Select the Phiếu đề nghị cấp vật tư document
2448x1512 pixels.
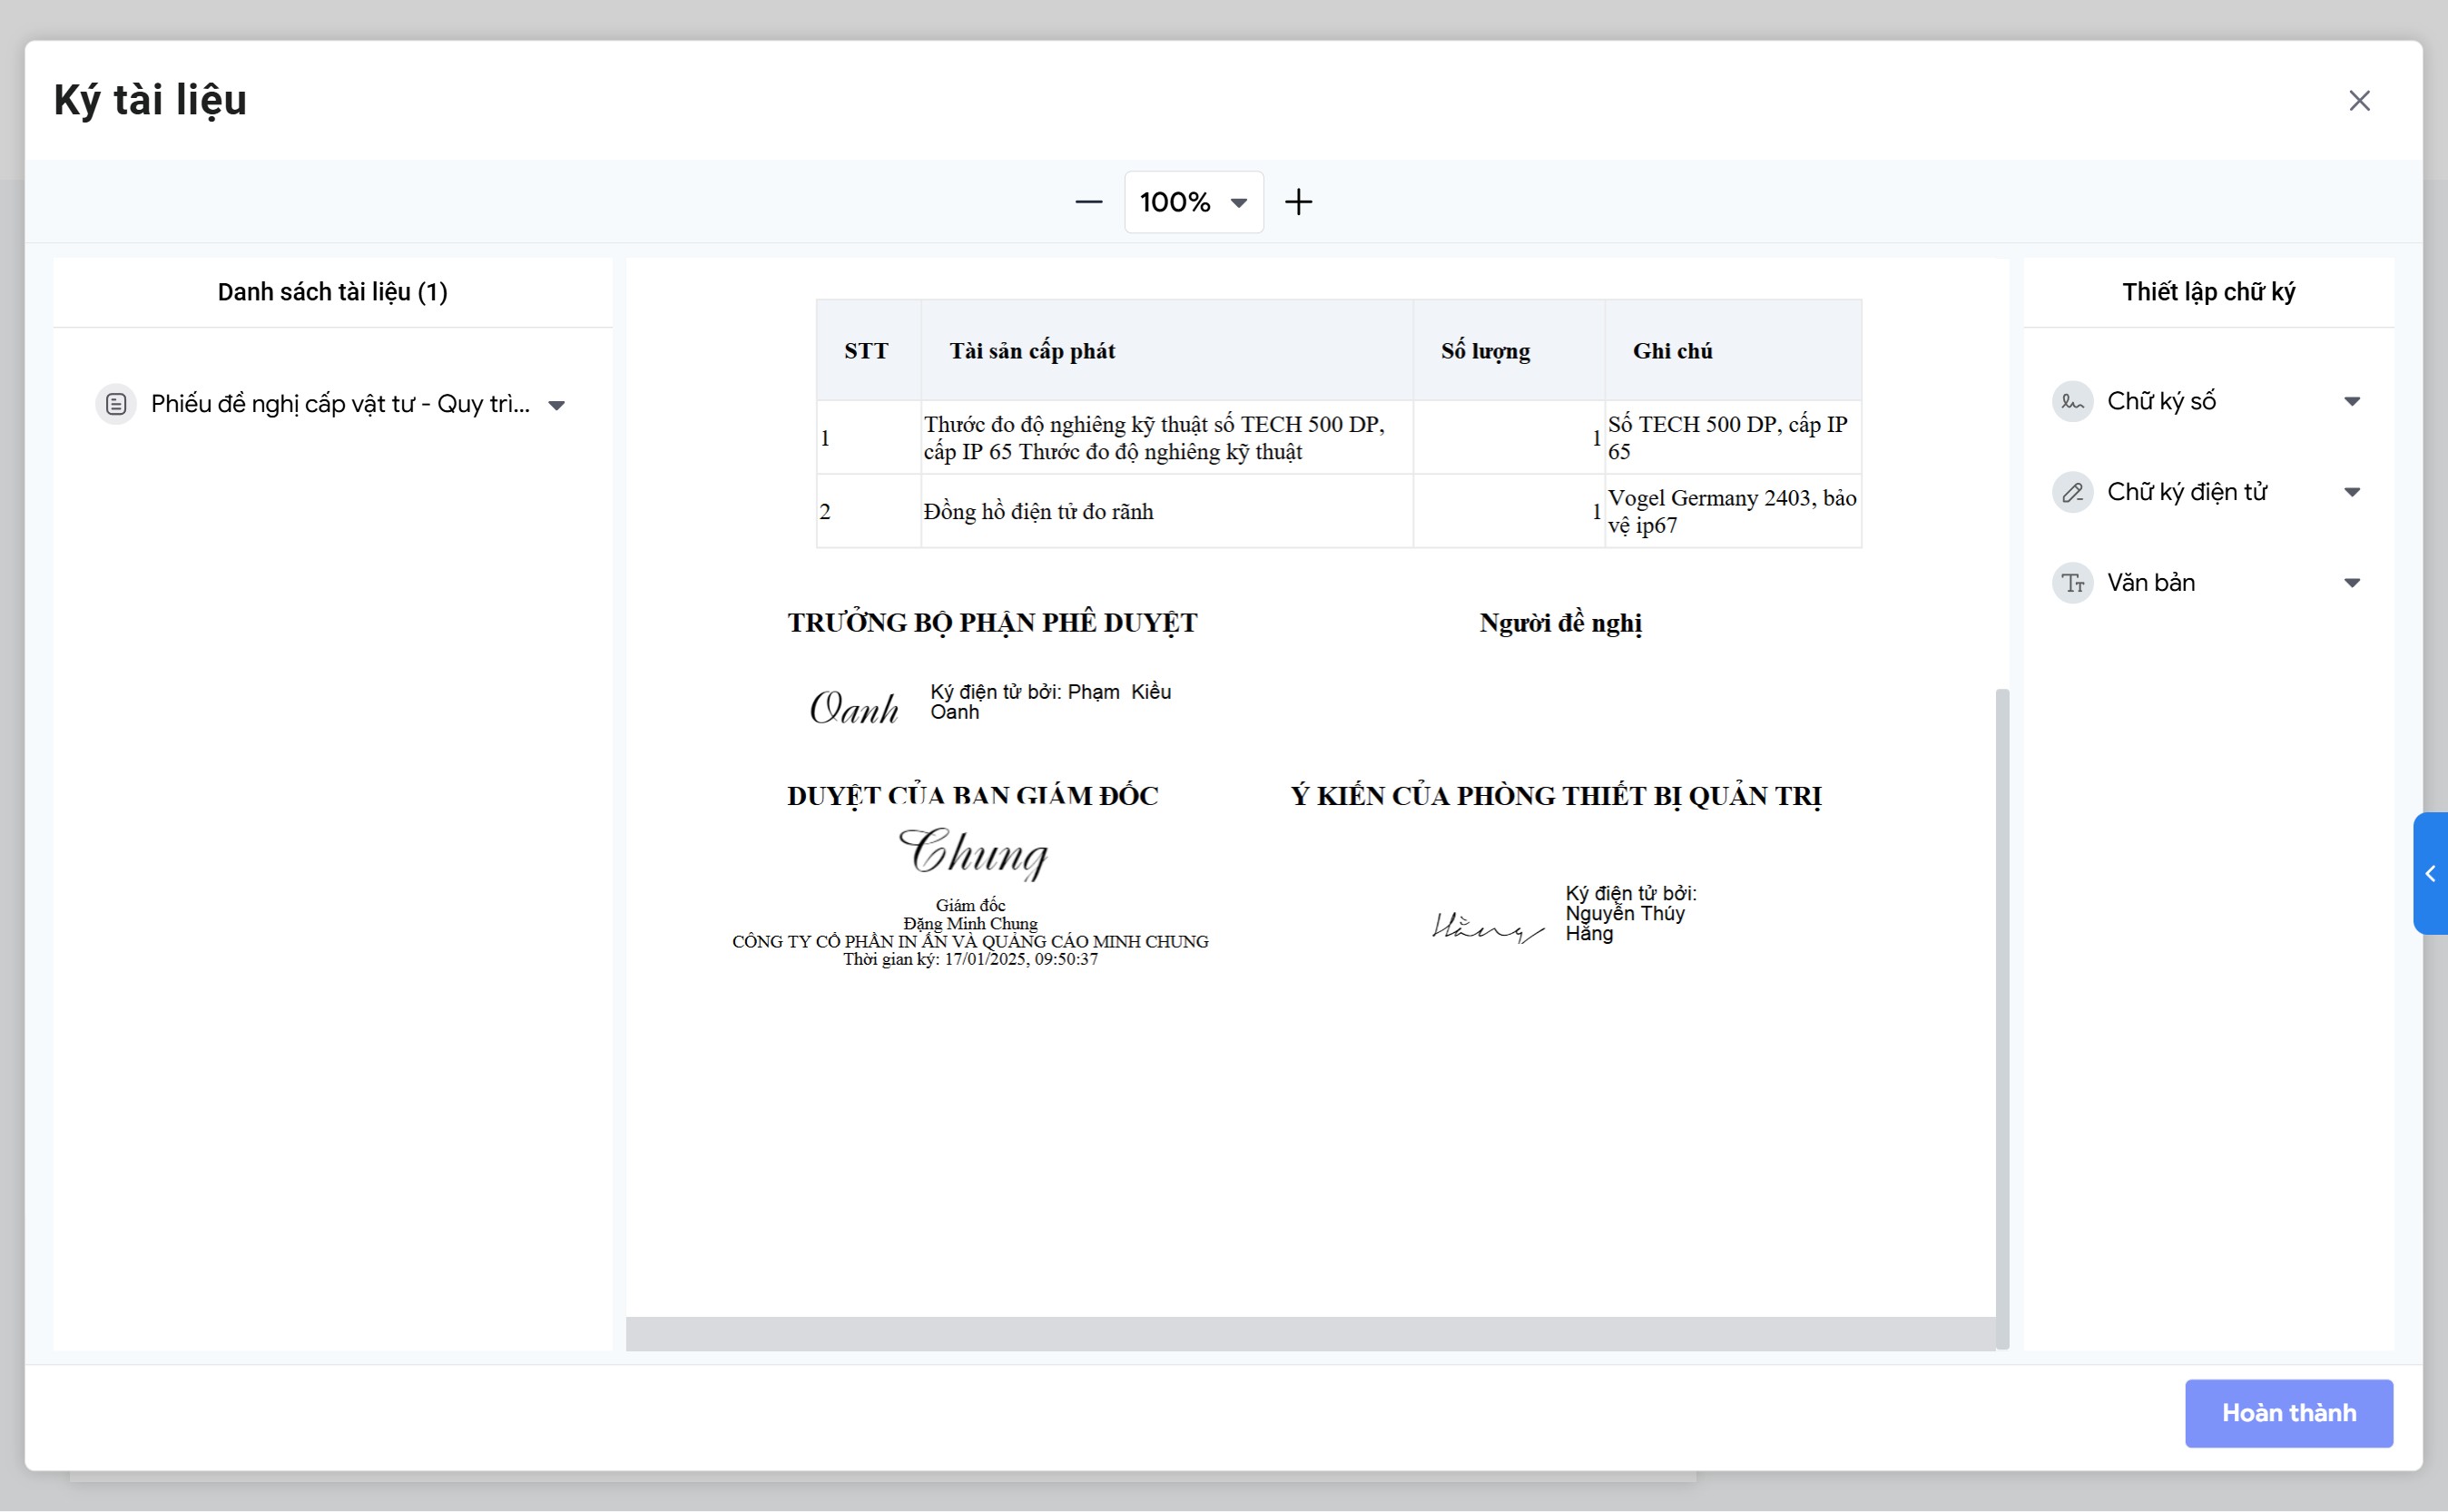pos(340,404)
